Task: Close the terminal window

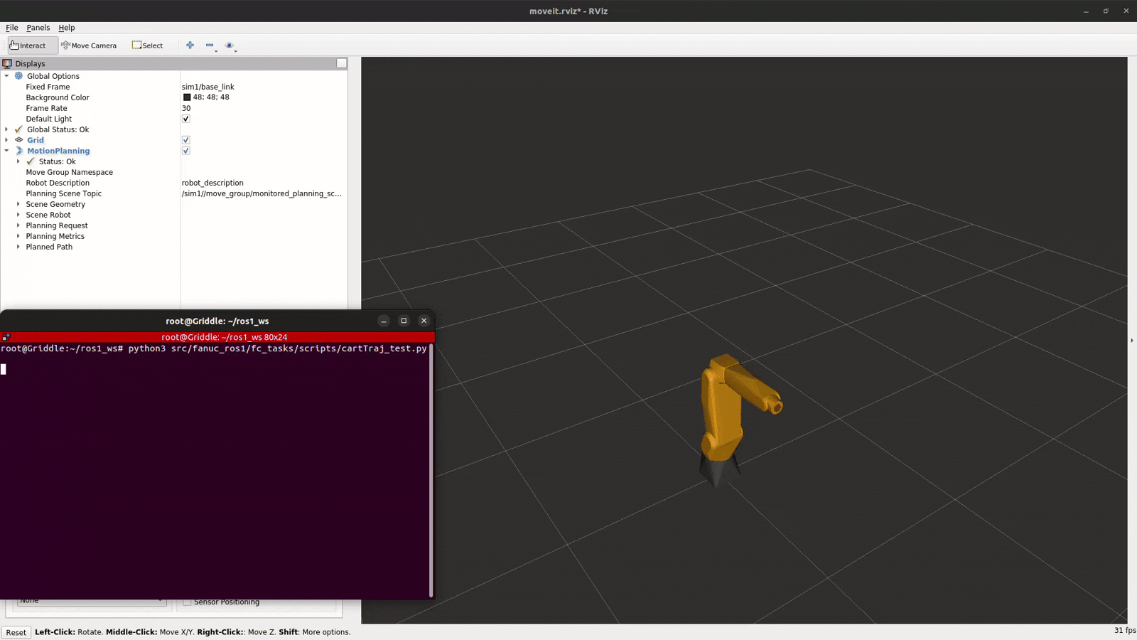Action: click(x=424, y=321)
